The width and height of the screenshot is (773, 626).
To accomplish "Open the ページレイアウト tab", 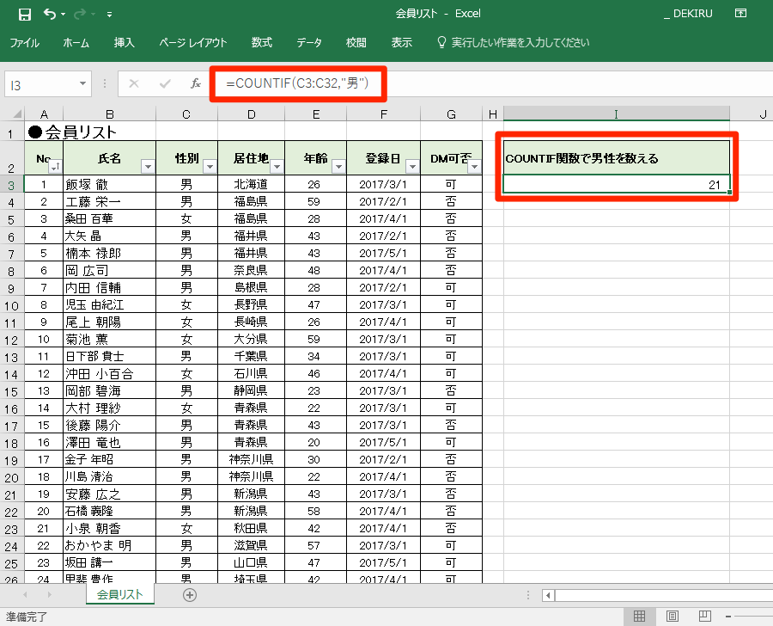I will (192, 43).
